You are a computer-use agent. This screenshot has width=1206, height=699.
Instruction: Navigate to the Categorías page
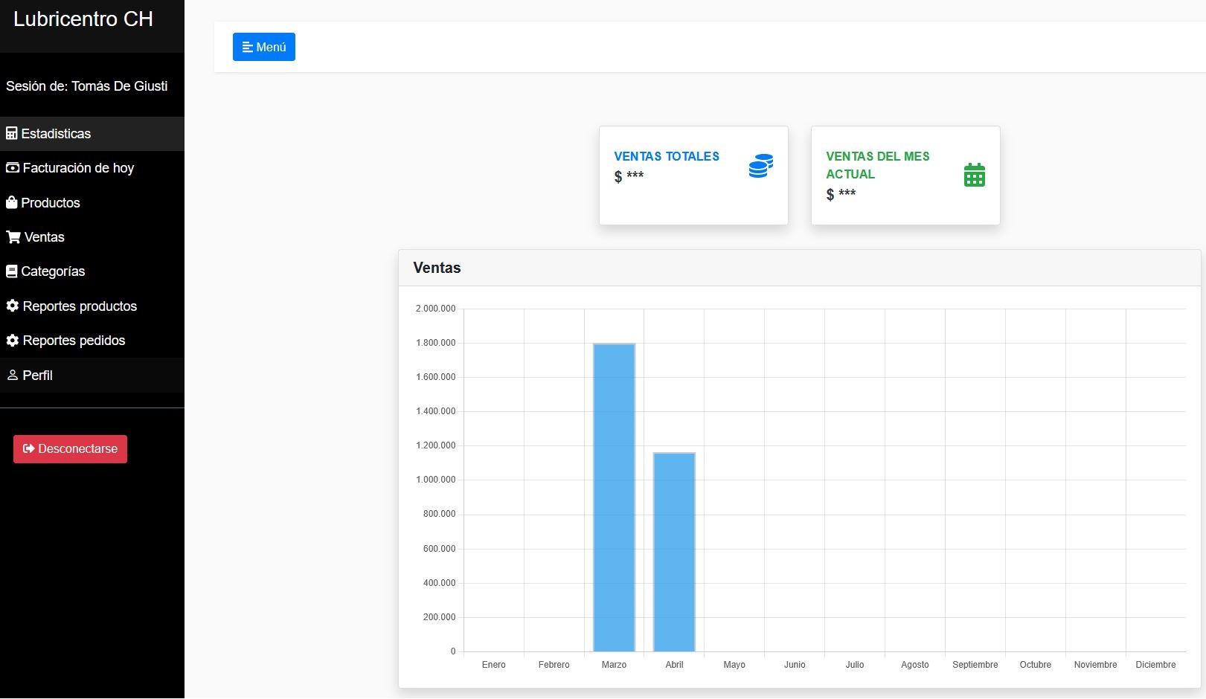[x=53, y=271]
